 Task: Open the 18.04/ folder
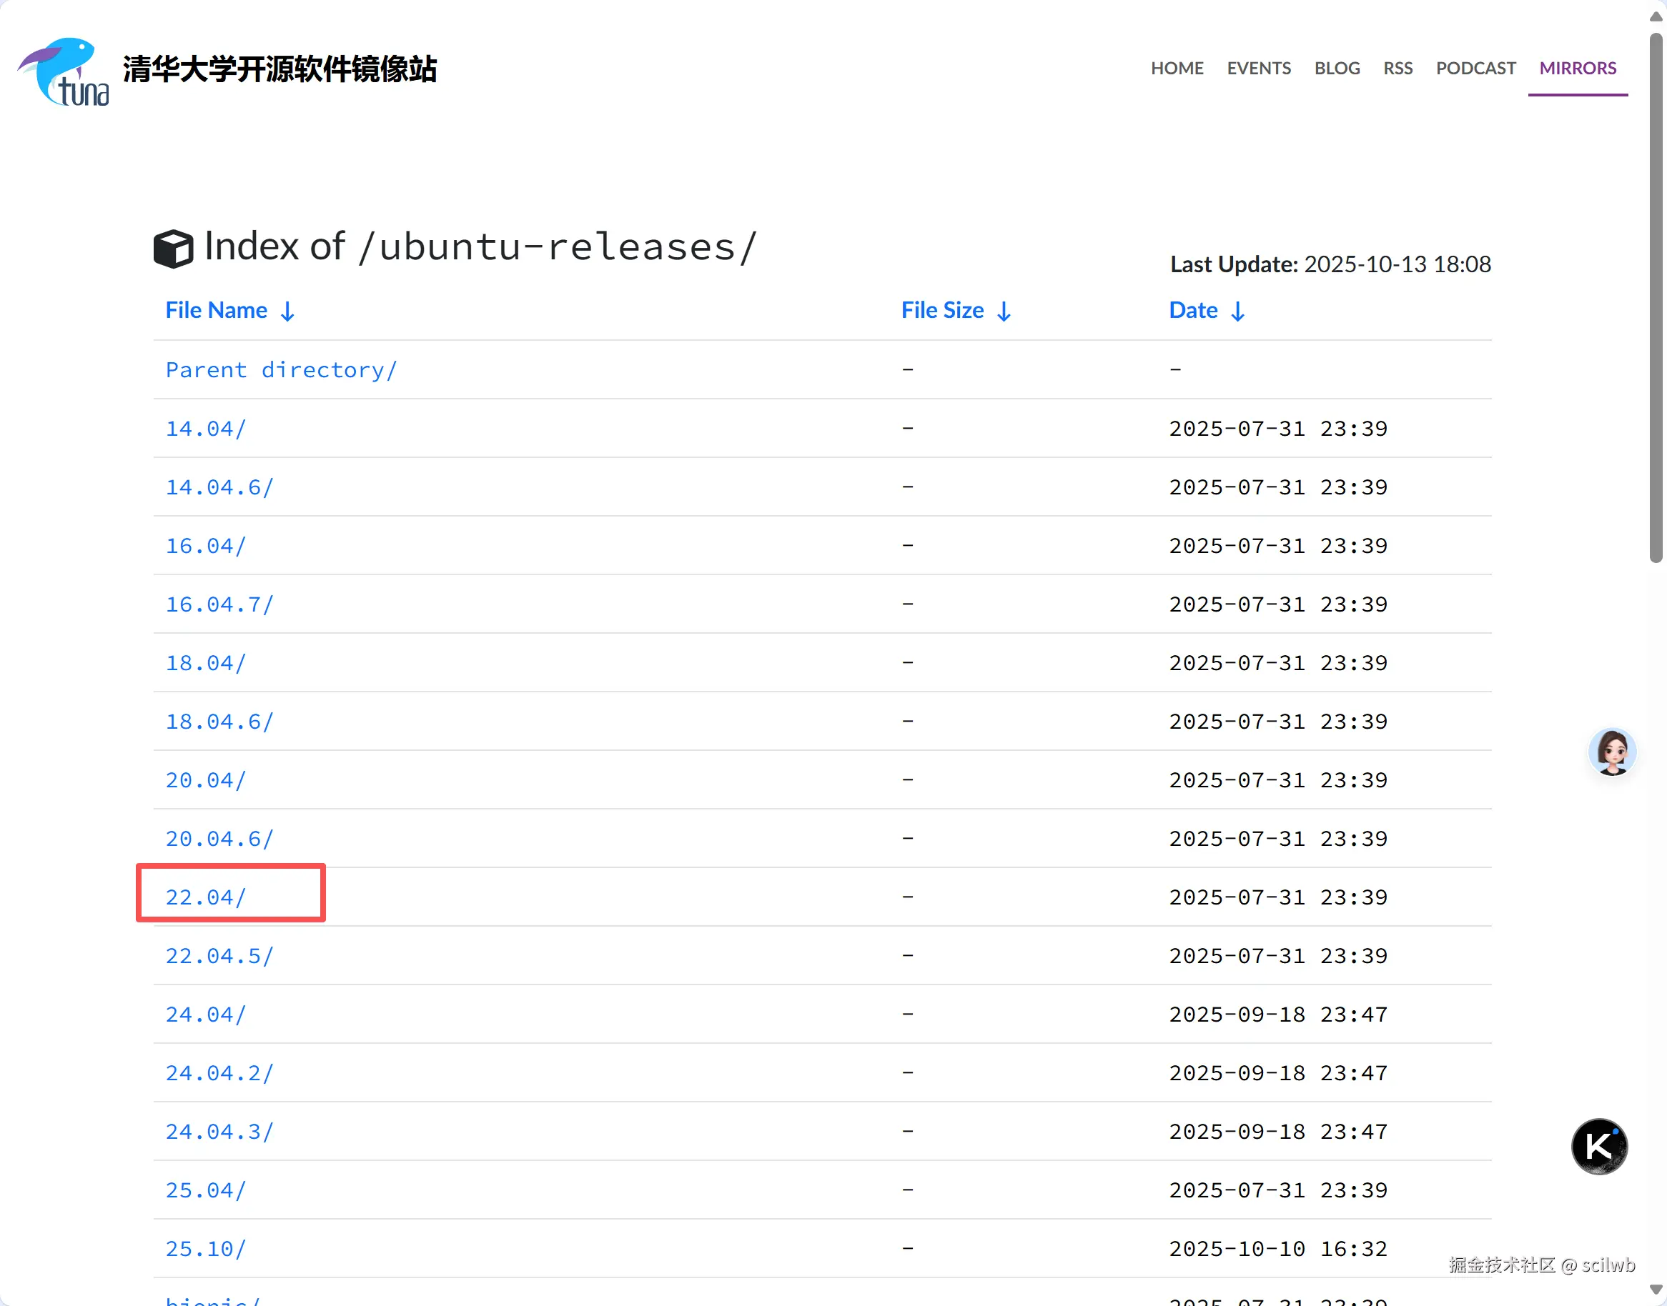coord(207,663)
